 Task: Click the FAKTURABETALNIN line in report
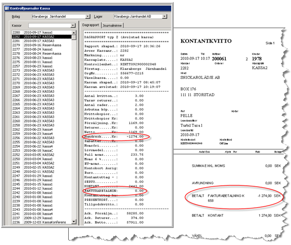click(x=114, y=191)
